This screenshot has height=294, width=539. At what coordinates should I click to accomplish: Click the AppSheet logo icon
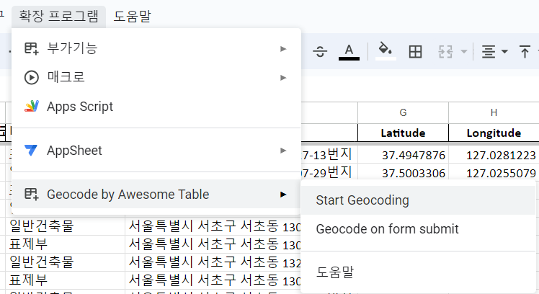[31, 151]
